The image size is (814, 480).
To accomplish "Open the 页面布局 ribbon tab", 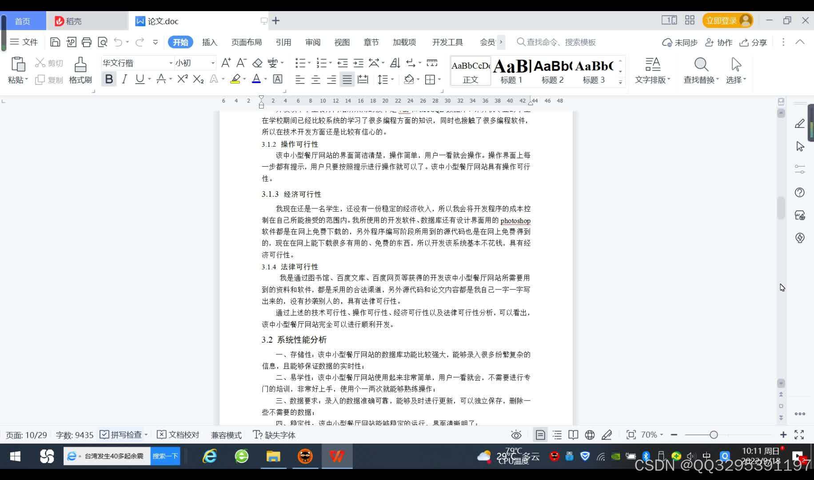I will (247, 42).
